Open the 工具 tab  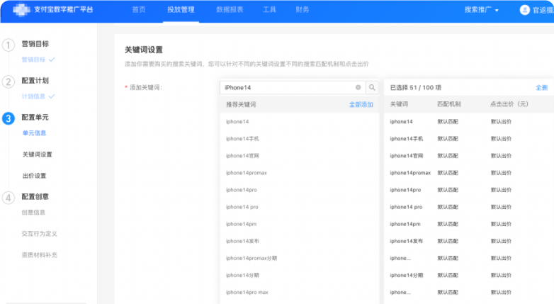(x=269, y=10)
